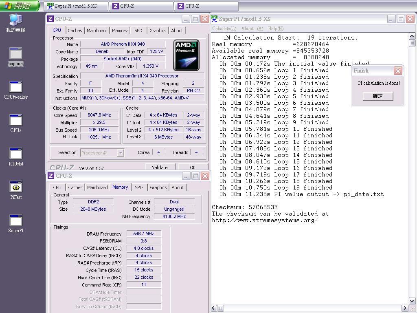The height and width of the screenshot is (313, 417).
Task: Open Mainboard tab in top CPU-Z window
Action: click(x=97, y=31)
